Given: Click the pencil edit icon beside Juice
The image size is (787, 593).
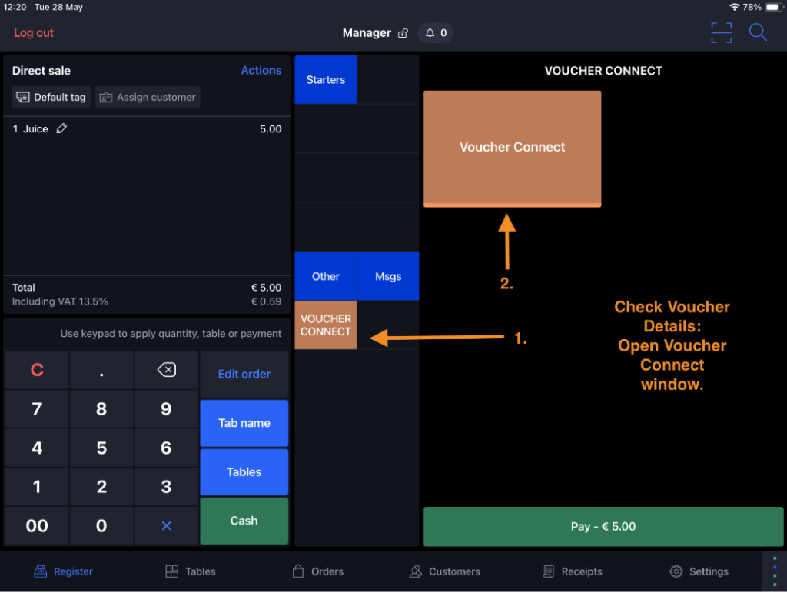Looking at the screenshot, I should pos(61,129).
